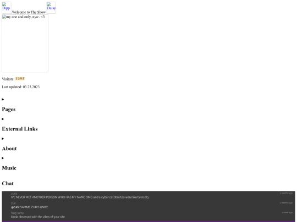Expand the disclosure triangle above Music

[3, 158]
